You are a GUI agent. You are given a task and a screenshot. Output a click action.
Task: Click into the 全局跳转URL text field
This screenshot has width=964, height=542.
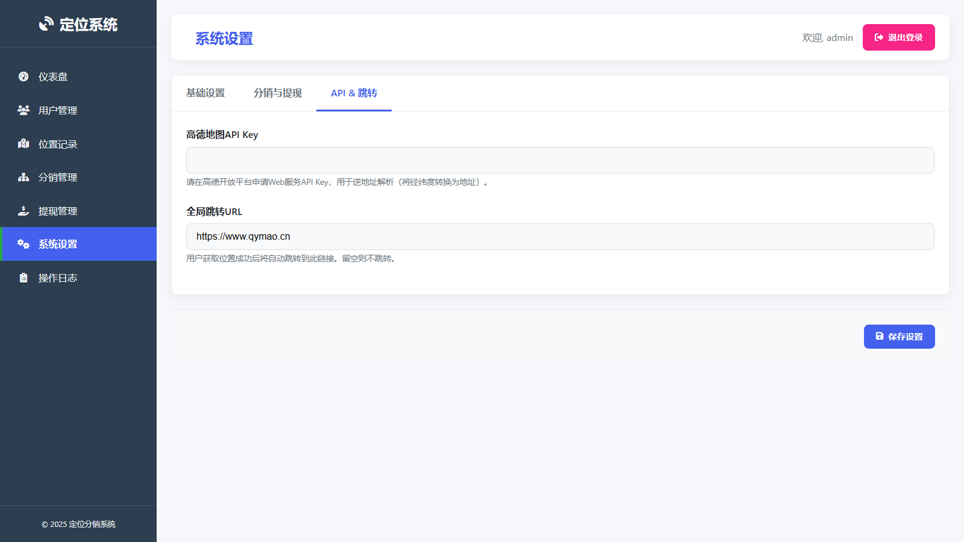pyautogui.click(x=560, y=237)
